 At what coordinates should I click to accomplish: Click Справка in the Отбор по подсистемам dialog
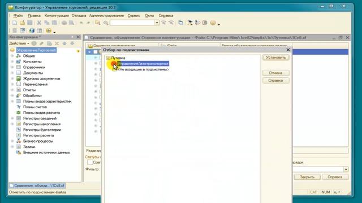pos(276,81)
